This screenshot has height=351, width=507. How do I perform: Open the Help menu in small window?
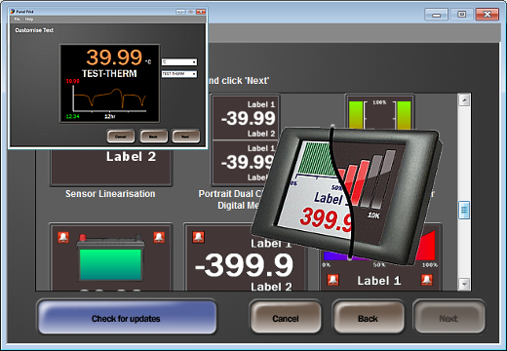click(x=29, y=19)
